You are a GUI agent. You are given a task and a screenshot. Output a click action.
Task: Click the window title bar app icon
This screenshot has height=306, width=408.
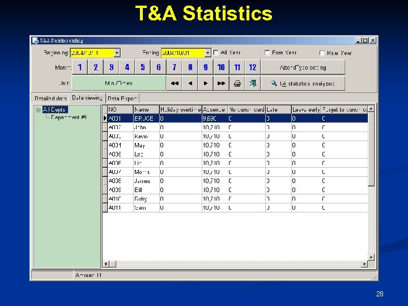coord(35,41)
